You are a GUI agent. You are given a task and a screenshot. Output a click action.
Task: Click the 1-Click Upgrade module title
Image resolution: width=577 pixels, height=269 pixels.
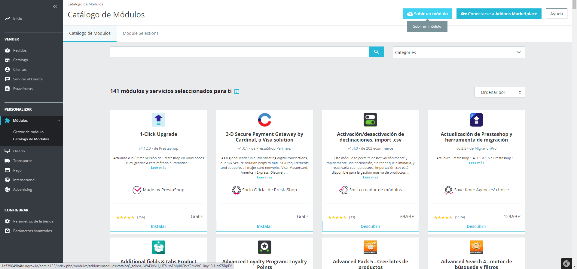tap(158, 134)
